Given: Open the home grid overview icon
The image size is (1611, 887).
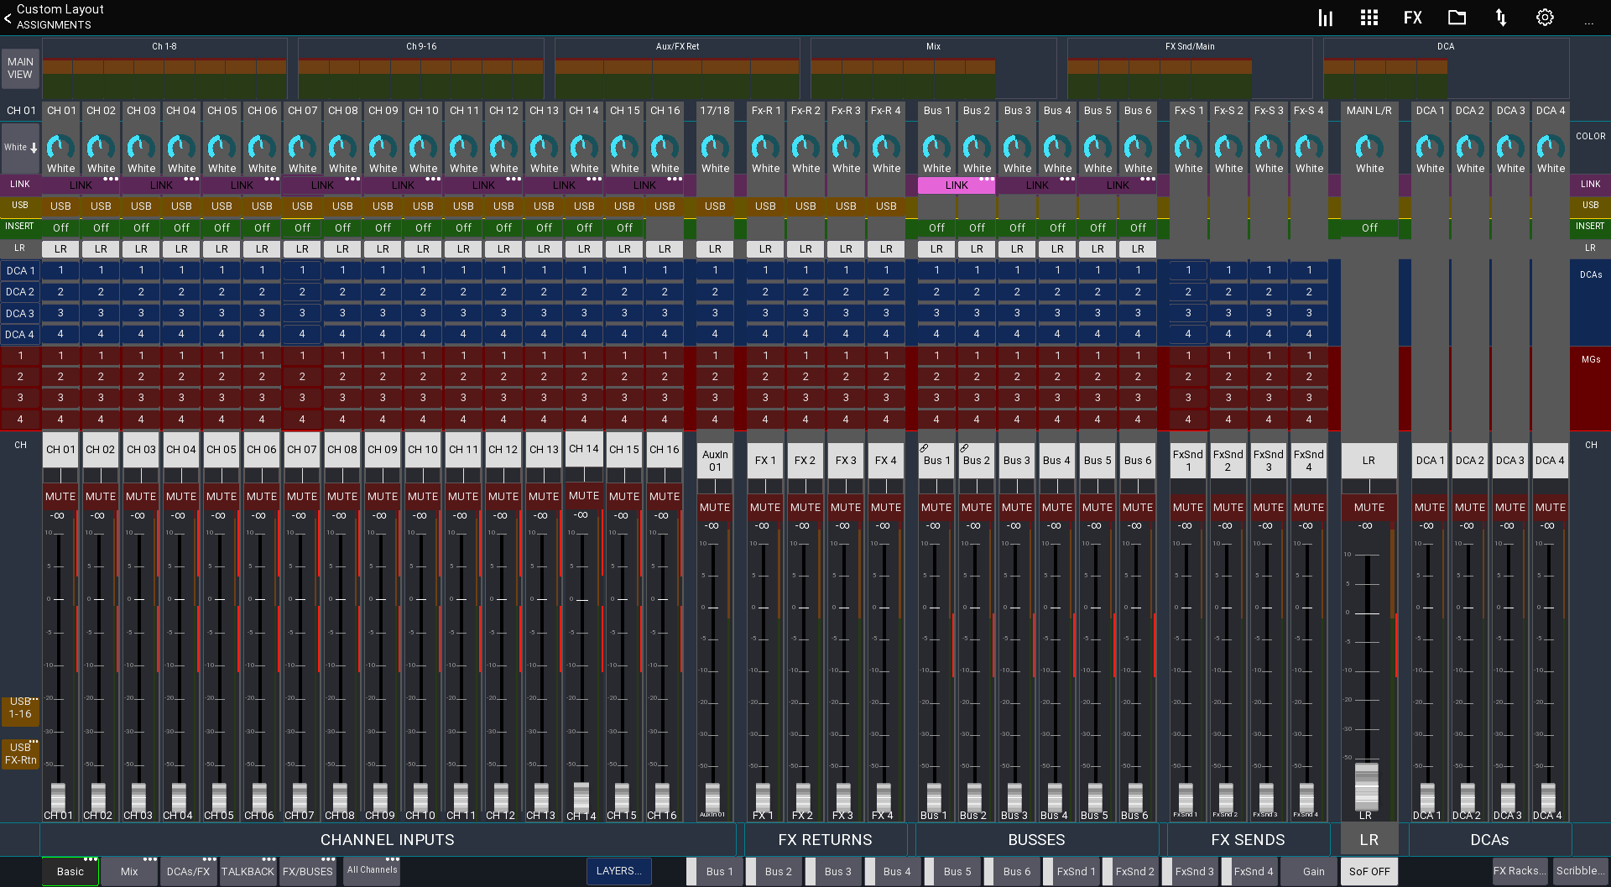Looking at the screenshot, I should click(1369, 17).
